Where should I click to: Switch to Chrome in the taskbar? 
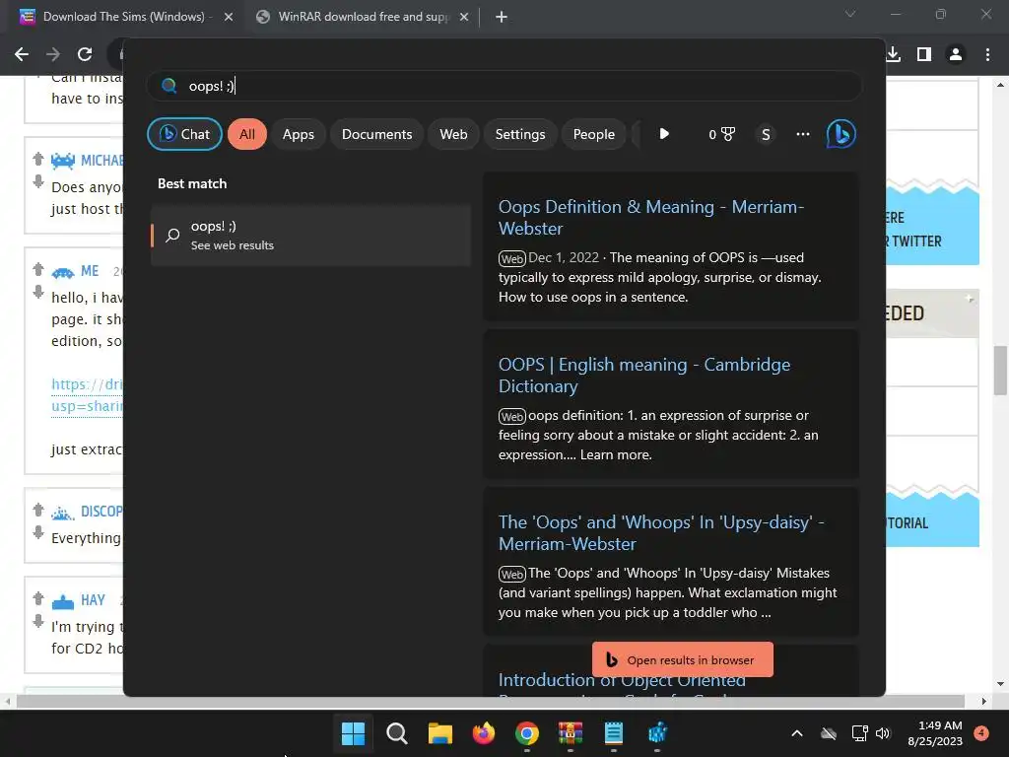(x=527, y=733)
